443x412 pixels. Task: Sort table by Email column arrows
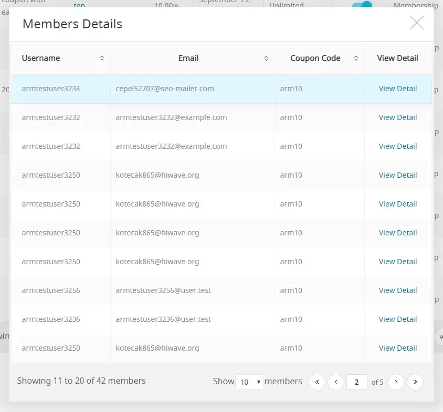(x=266, y=58)
